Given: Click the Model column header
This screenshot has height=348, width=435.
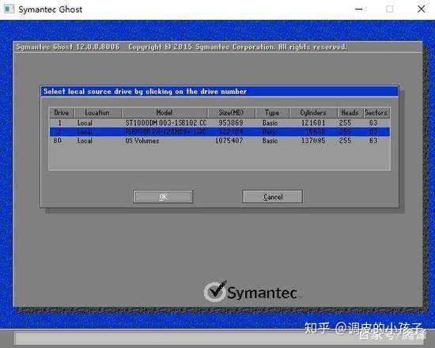Looking at the screenshot, I should click(165, 113).
